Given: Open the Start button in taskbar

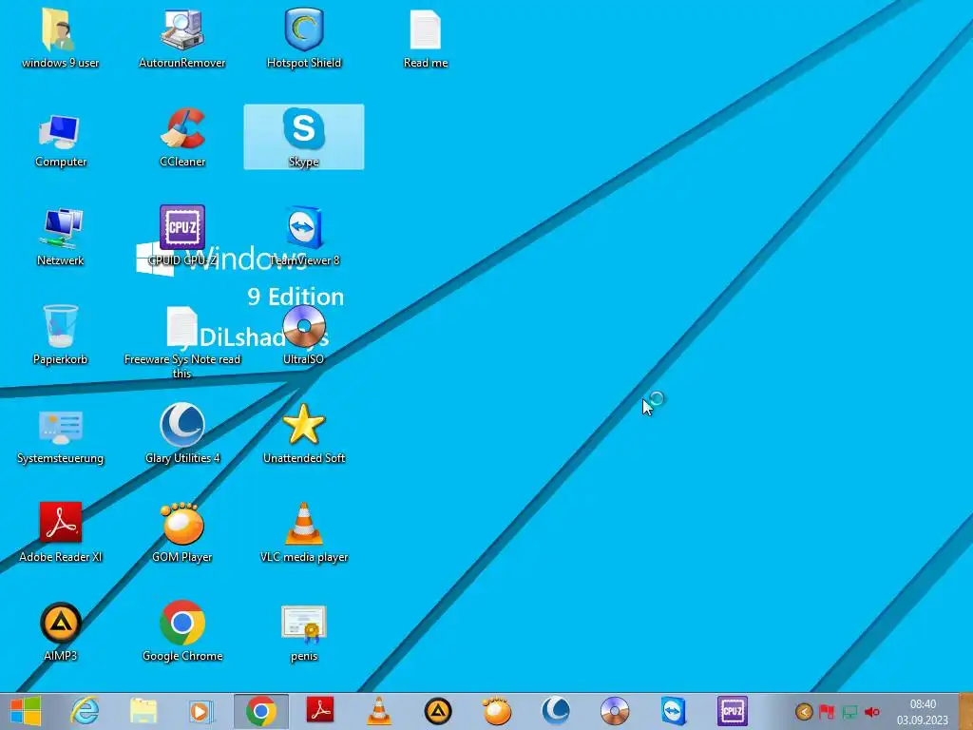Looking at the screenshot, I should pyautogui.click(x=26, y=711).
